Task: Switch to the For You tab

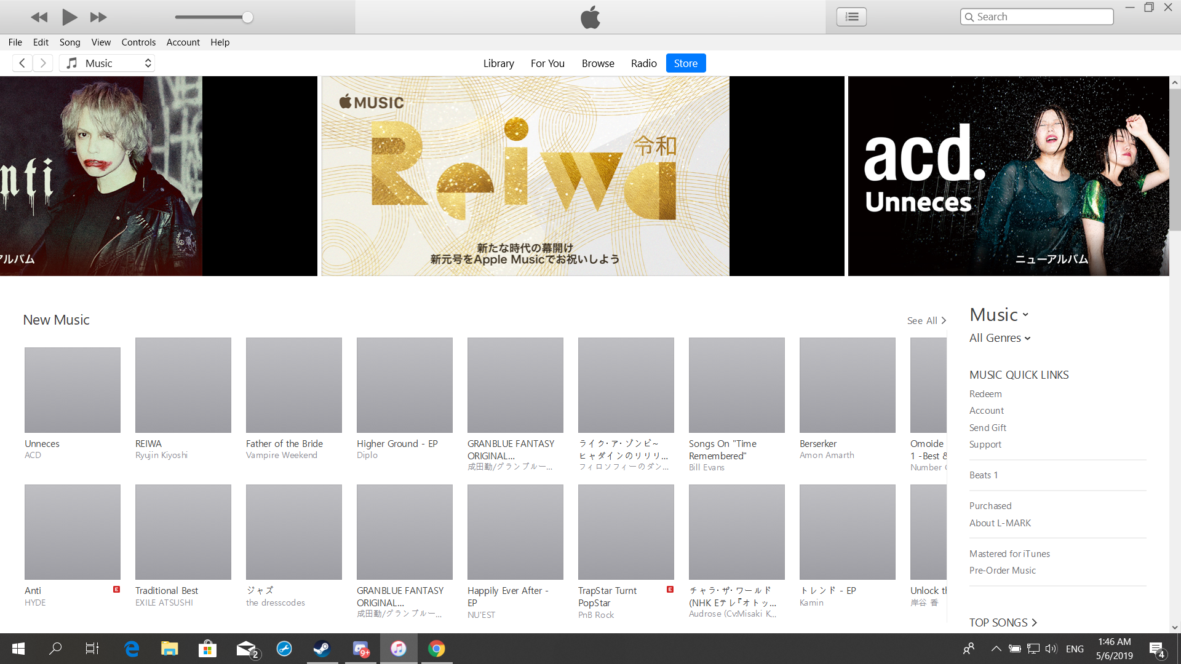Action: [547, 63]
